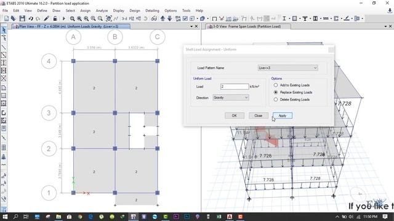Click the pencil Refresh/Edit icon
The width and height of the screenshot is (394, 221).
coord(47,18)
